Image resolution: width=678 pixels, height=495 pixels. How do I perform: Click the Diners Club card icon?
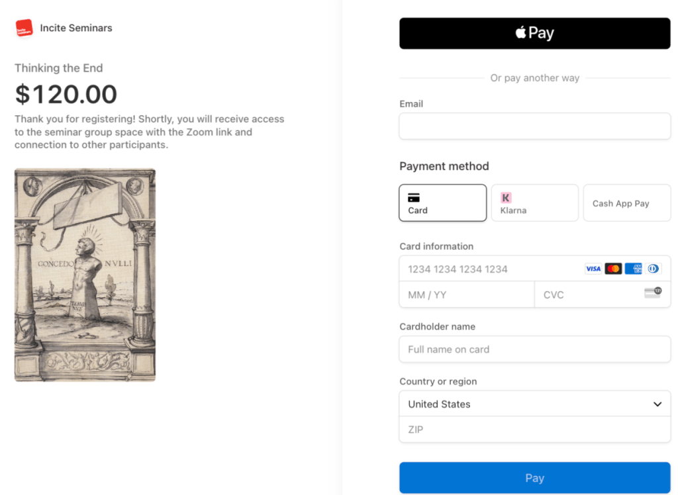pos(654,269)
